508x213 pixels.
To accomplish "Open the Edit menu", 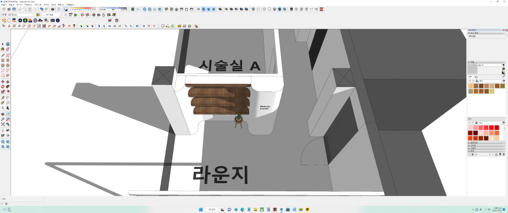I will coord(11,5).
